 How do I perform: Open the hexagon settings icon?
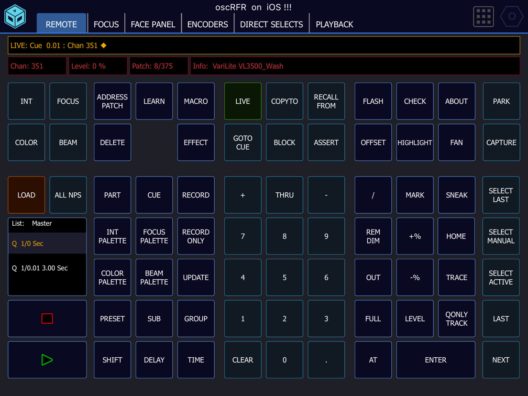pyautogui.click(x=512, y=16)
